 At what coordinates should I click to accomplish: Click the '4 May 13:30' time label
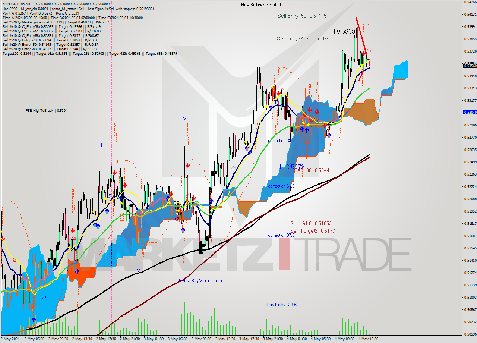pos(369,339)
